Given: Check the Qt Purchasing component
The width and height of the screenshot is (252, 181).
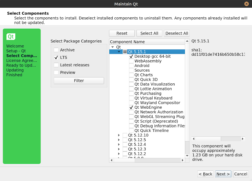Looking at the screenshot, I should click(131, 94).
